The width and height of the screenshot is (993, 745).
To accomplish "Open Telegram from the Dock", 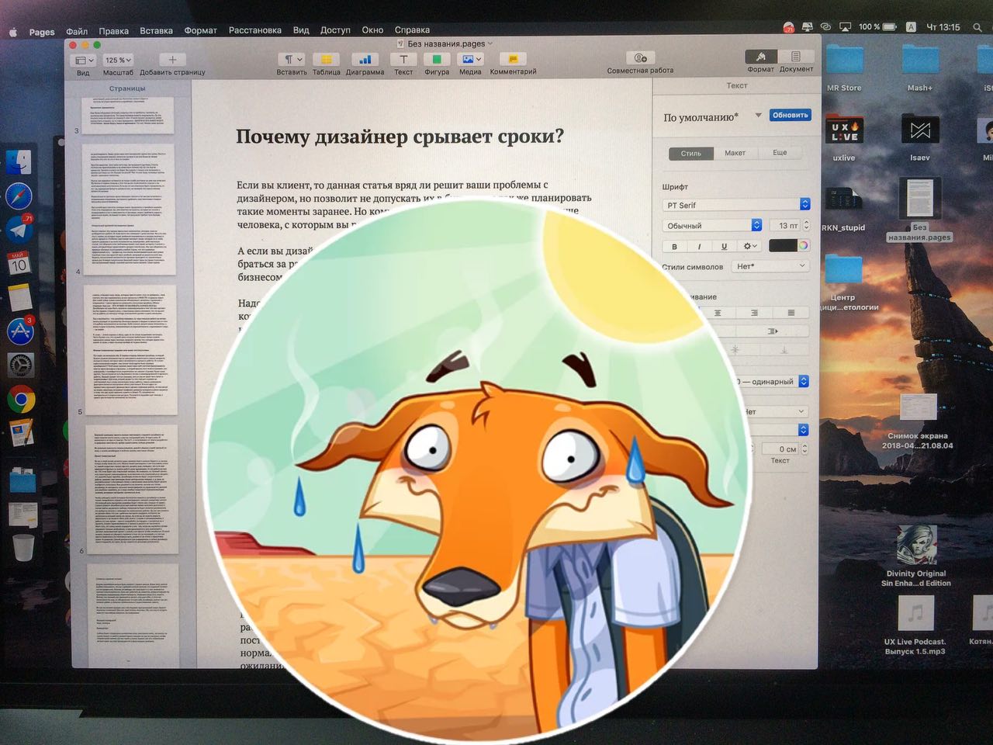I will point(19,229).
